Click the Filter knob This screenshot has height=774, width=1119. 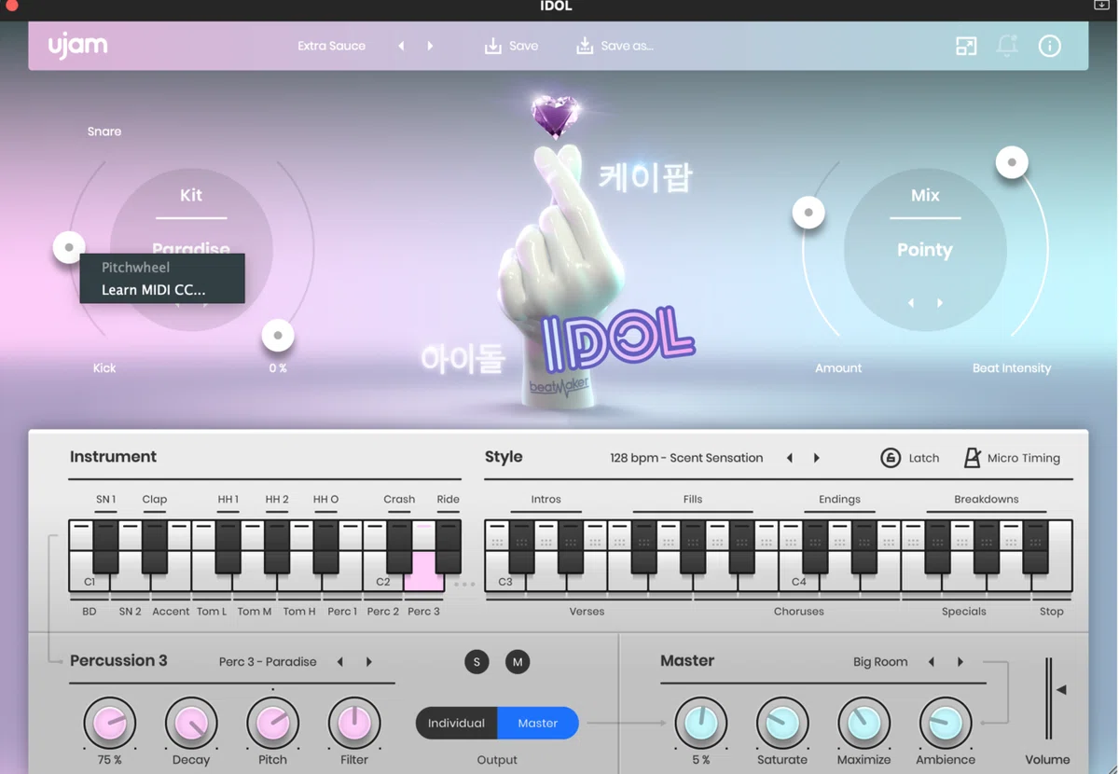(x=354, y=723)
